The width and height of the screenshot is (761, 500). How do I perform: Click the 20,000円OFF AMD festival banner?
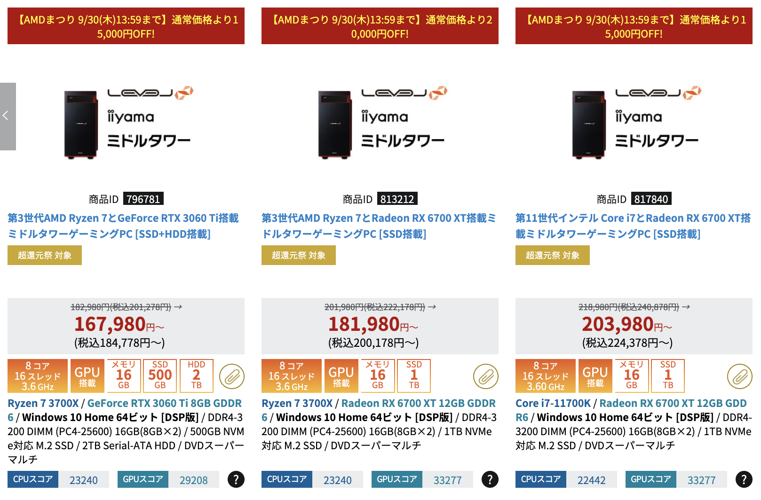tap(380, 26)
